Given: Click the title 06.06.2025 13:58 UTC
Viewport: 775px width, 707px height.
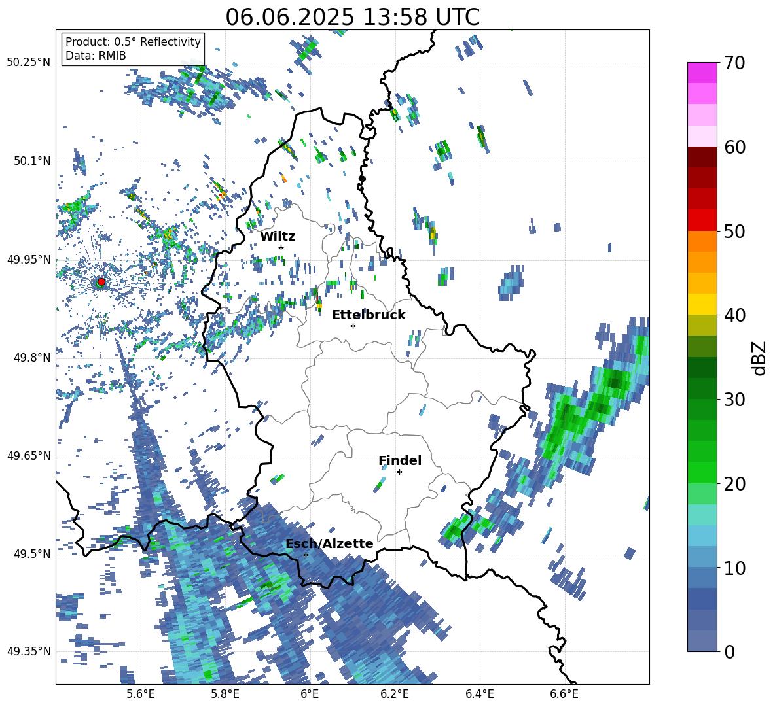Looking at the screenshot, I should pyautogui.click(x=352, y=17).
